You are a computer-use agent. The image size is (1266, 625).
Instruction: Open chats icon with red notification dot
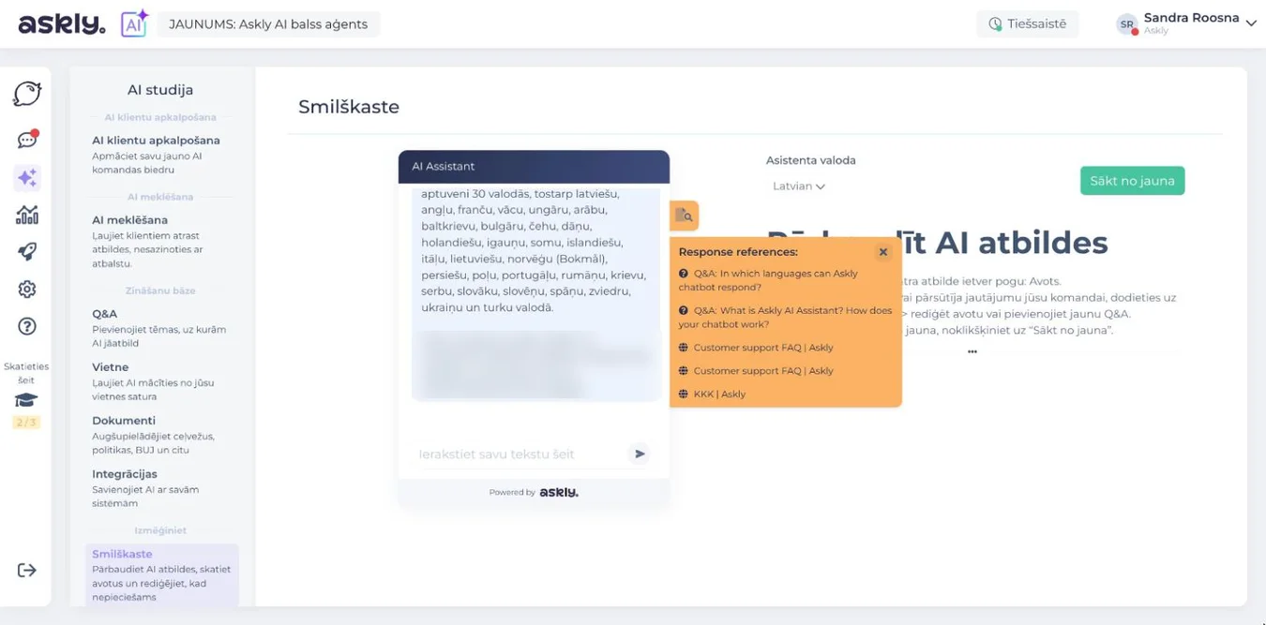(x=27, y=140)
